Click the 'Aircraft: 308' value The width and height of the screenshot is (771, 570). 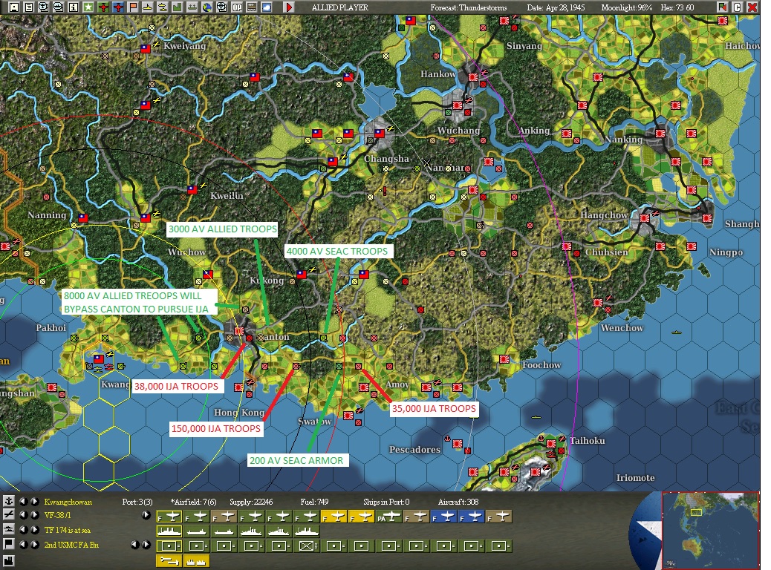tap(458, 502)
